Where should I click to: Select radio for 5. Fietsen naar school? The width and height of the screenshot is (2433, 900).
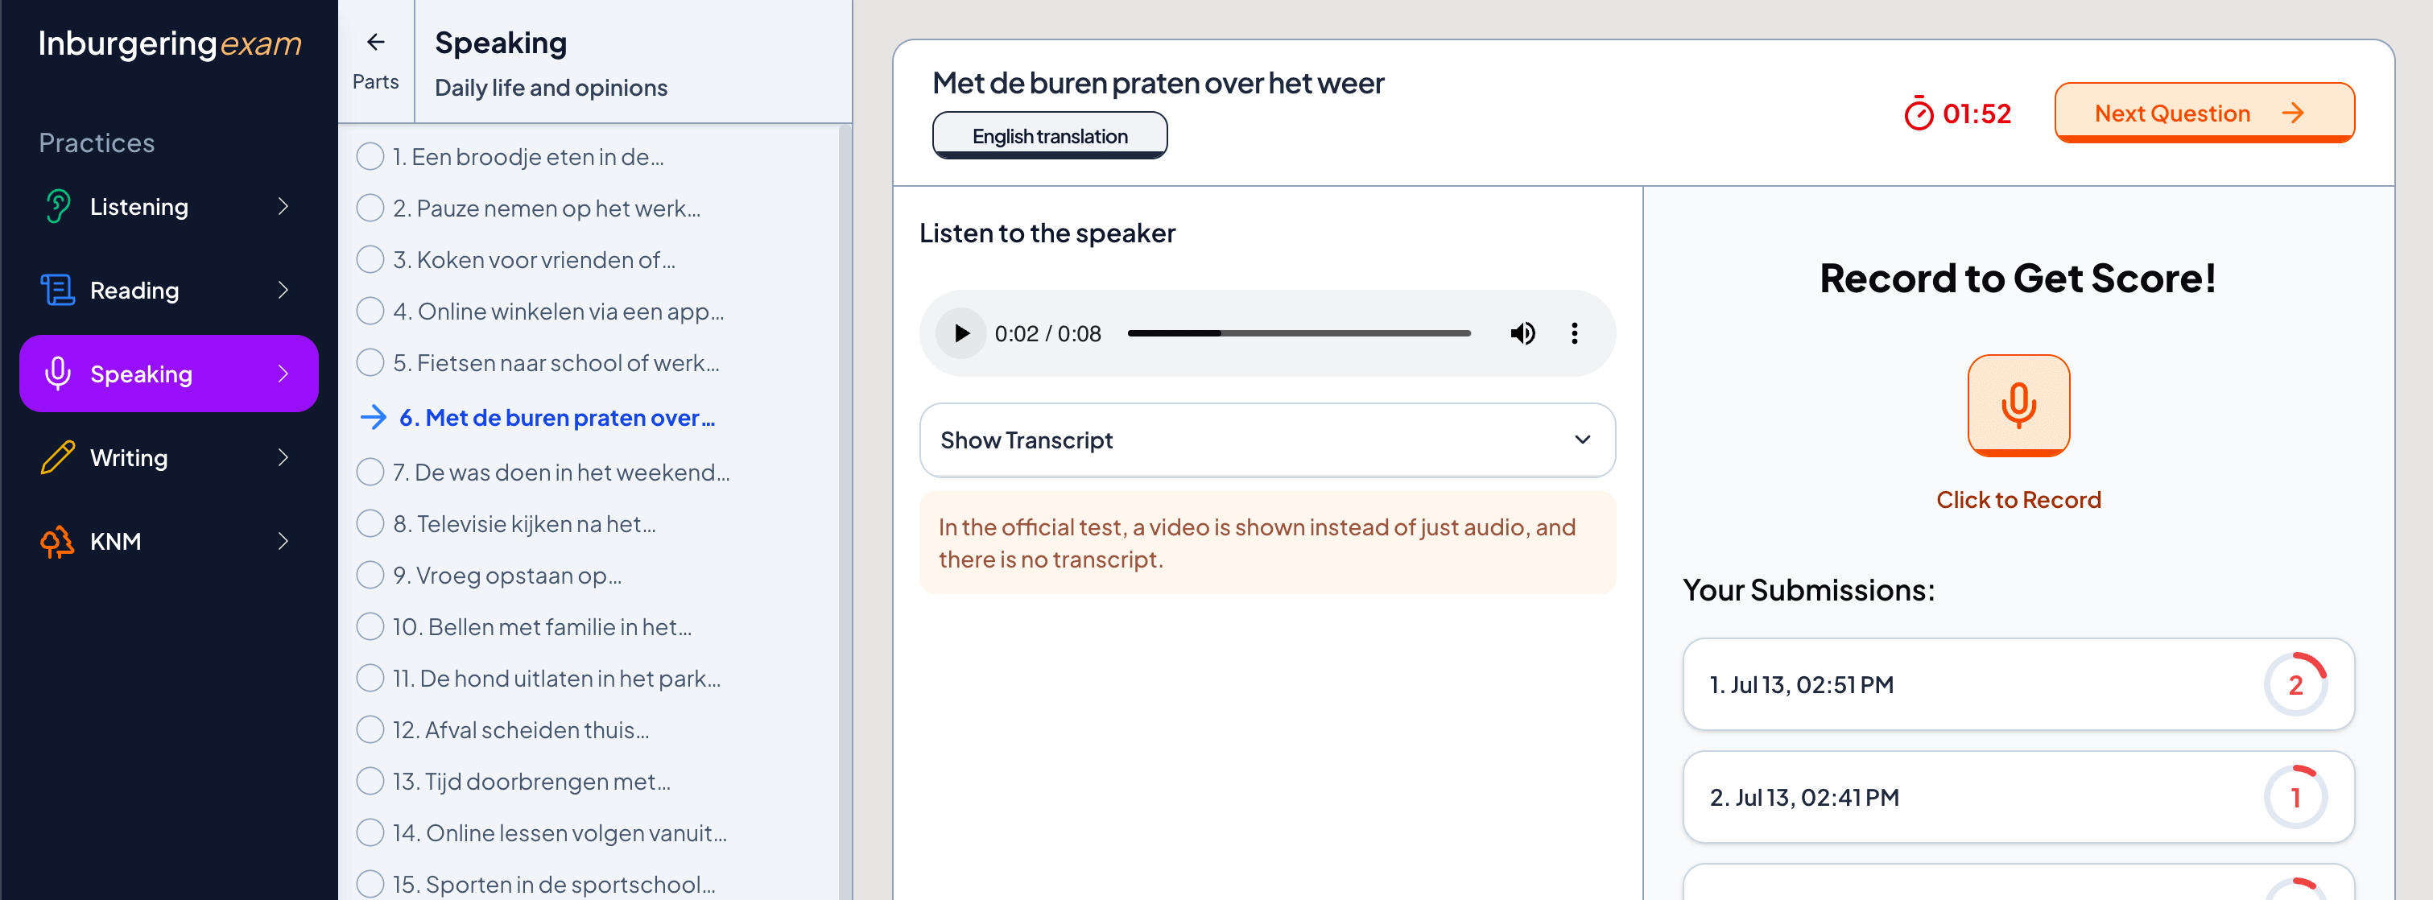click(x=370, y=361)
